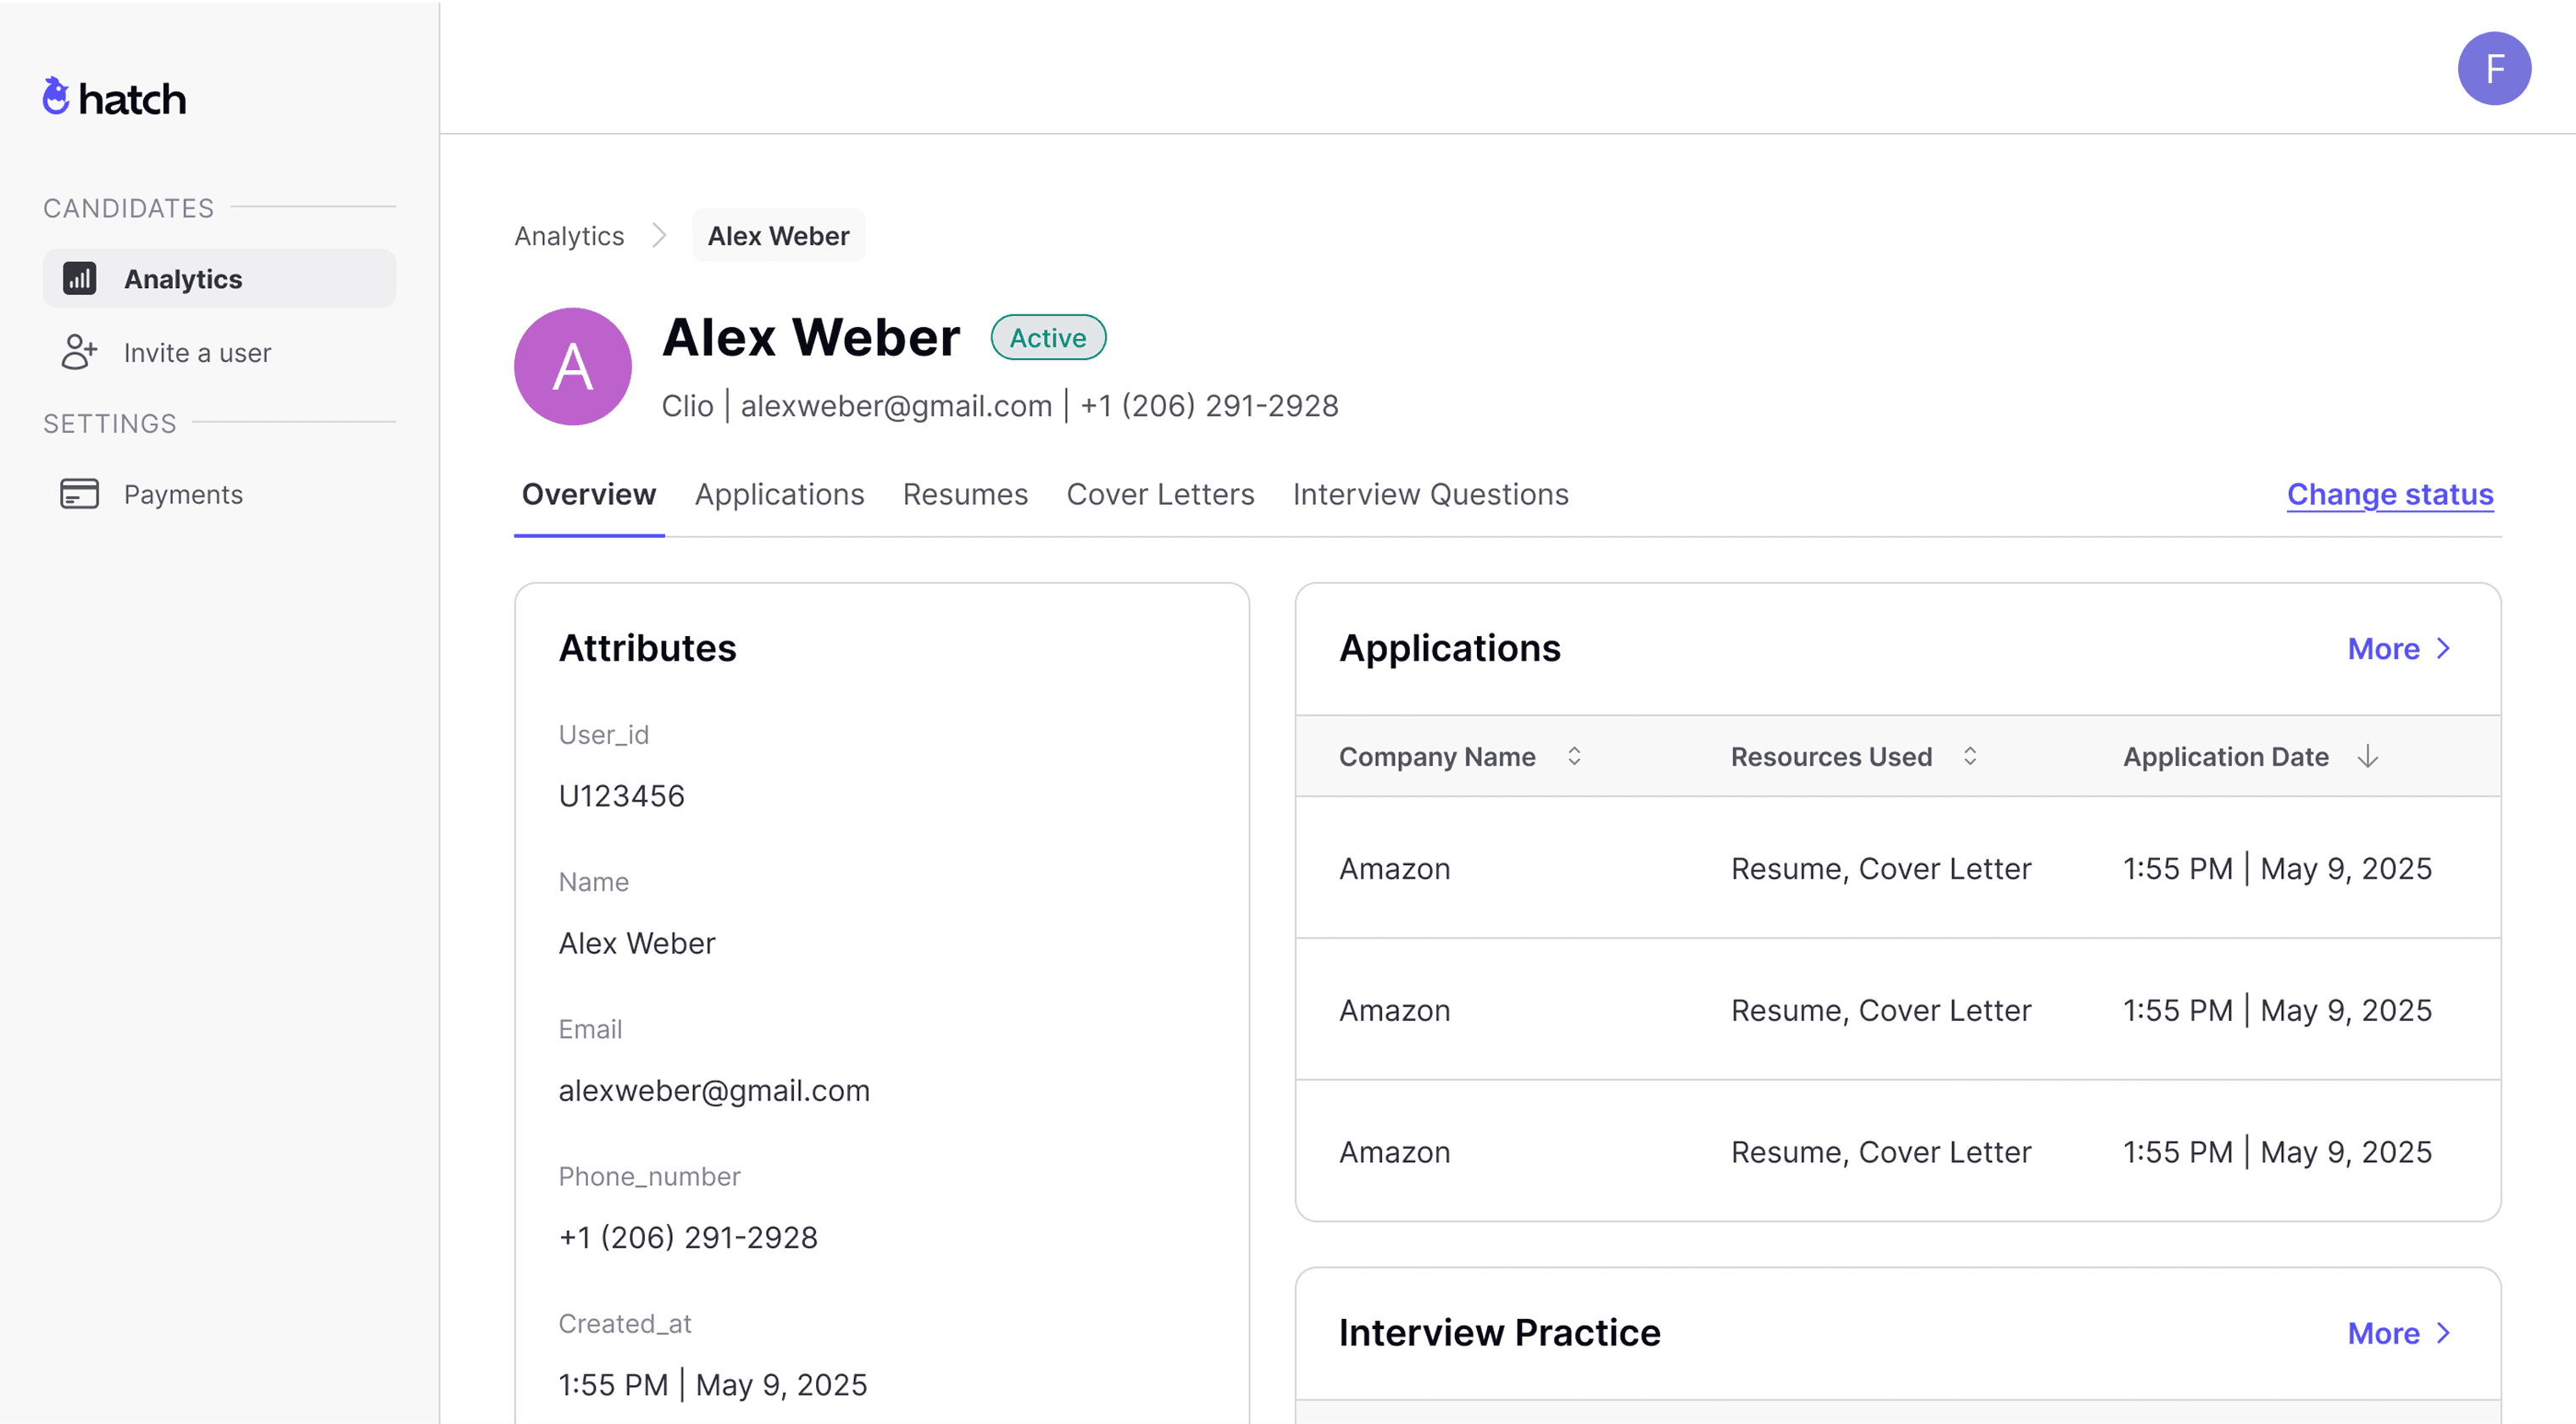Open the user profile avatar F
Viewport: 2576px width, 1424px height.
[x=2493, y=68]
